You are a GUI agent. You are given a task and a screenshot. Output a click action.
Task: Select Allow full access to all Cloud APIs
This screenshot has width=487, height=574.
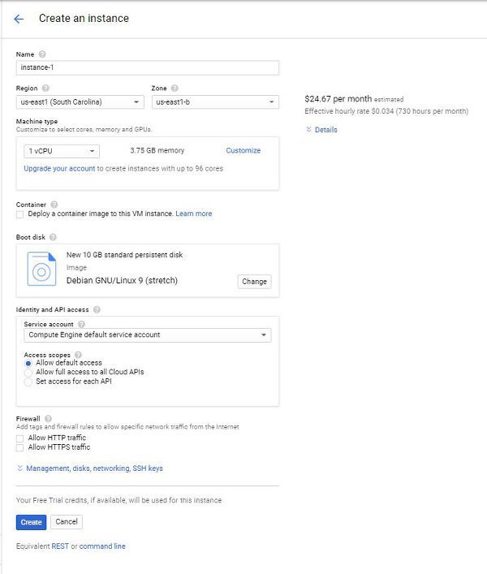(28, 372)
